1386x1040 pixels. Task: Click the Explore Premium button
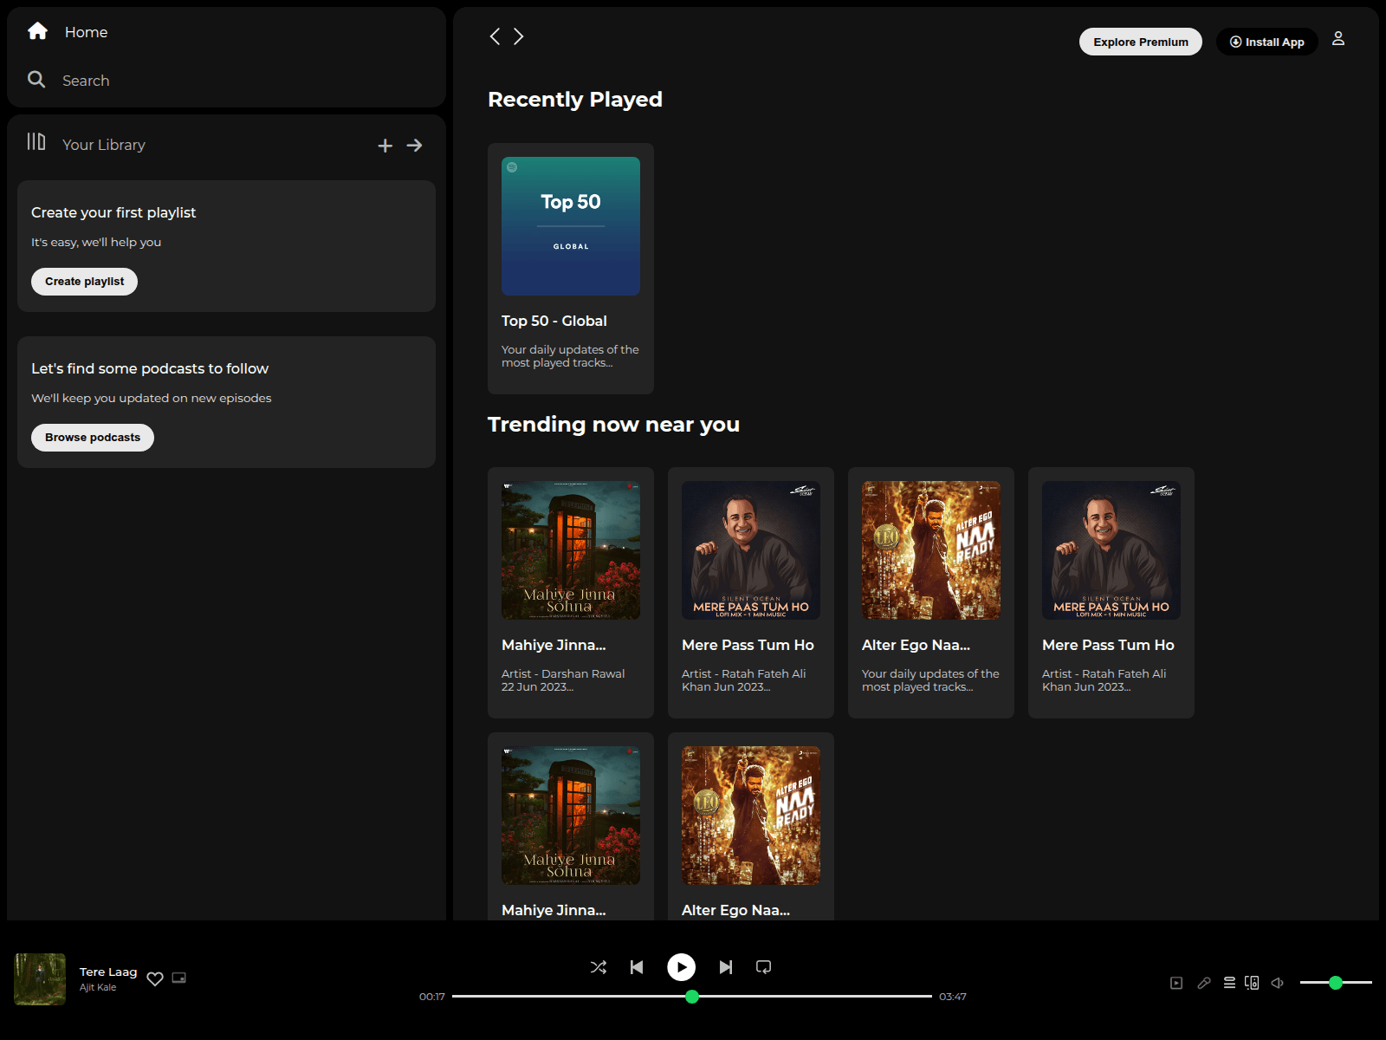coord(1141,42)
